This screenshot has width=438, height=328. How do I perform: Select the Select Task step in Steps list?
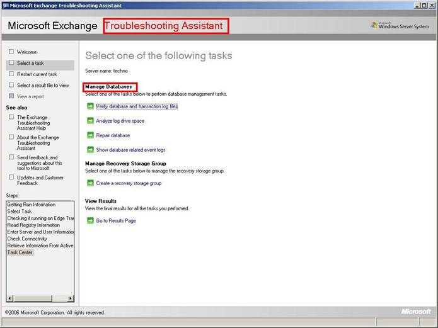[20, 212]
